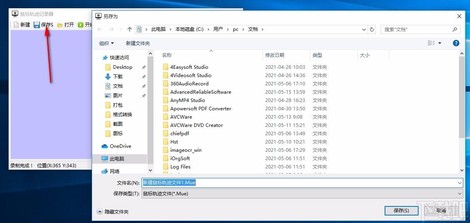This screenshot has height=223, width=470.
Task: Click the 新建 new file toolbar icon
Action: (16, 25)
